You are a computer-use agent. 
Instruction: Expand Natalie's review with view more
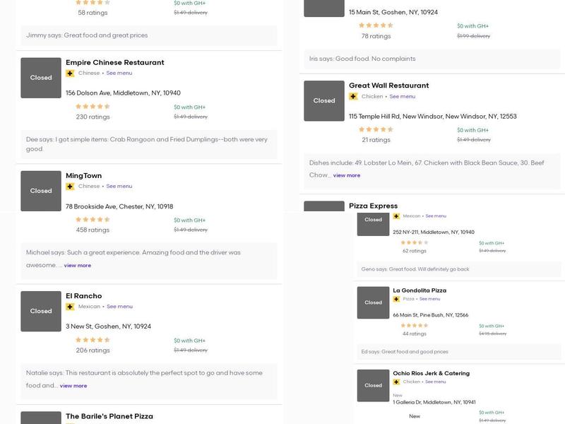point(73,386)
